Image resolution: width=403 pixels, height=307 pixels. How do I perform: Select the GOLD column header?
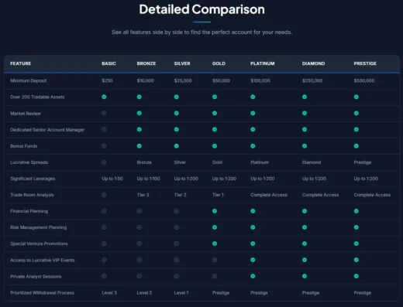(219, 63)
